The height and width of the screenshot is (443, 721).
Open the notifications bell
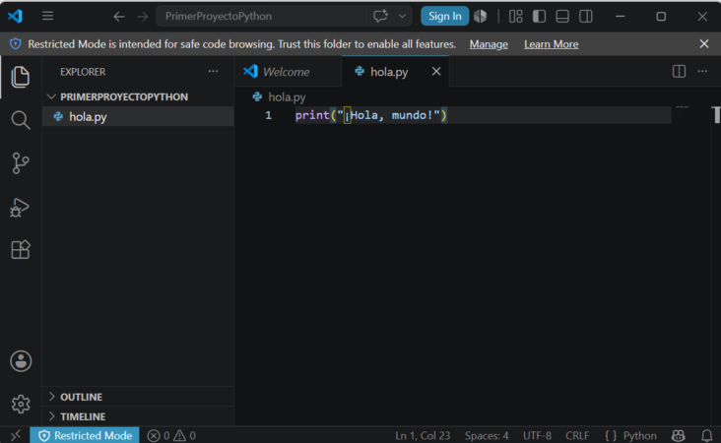tap(707, 435)
